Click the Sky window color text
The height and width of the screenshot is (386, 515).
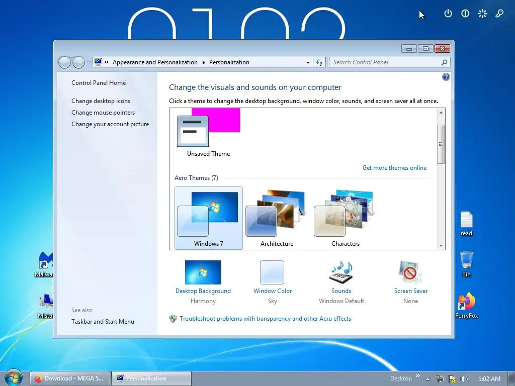pyautogui.click(x=272, y=301)
